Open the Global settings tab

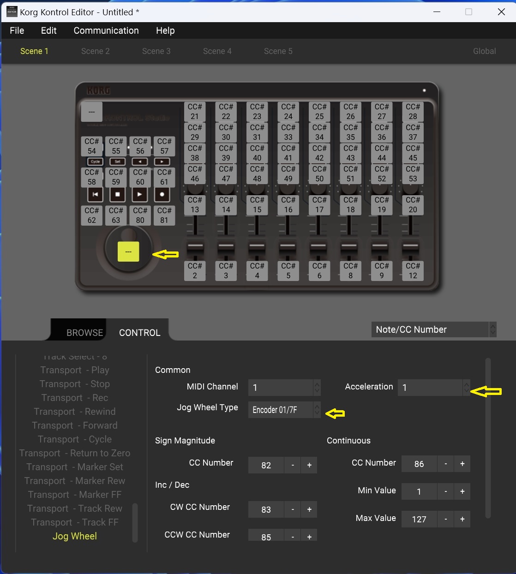pyautogui.click(x=485, y=51)
